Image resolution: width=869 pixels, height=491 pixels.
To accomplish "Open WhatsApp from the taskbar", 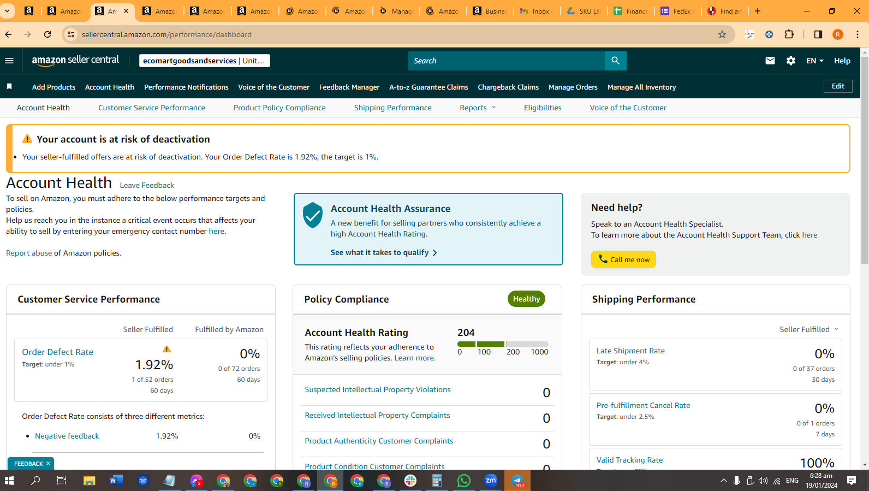I will (464, 481).
